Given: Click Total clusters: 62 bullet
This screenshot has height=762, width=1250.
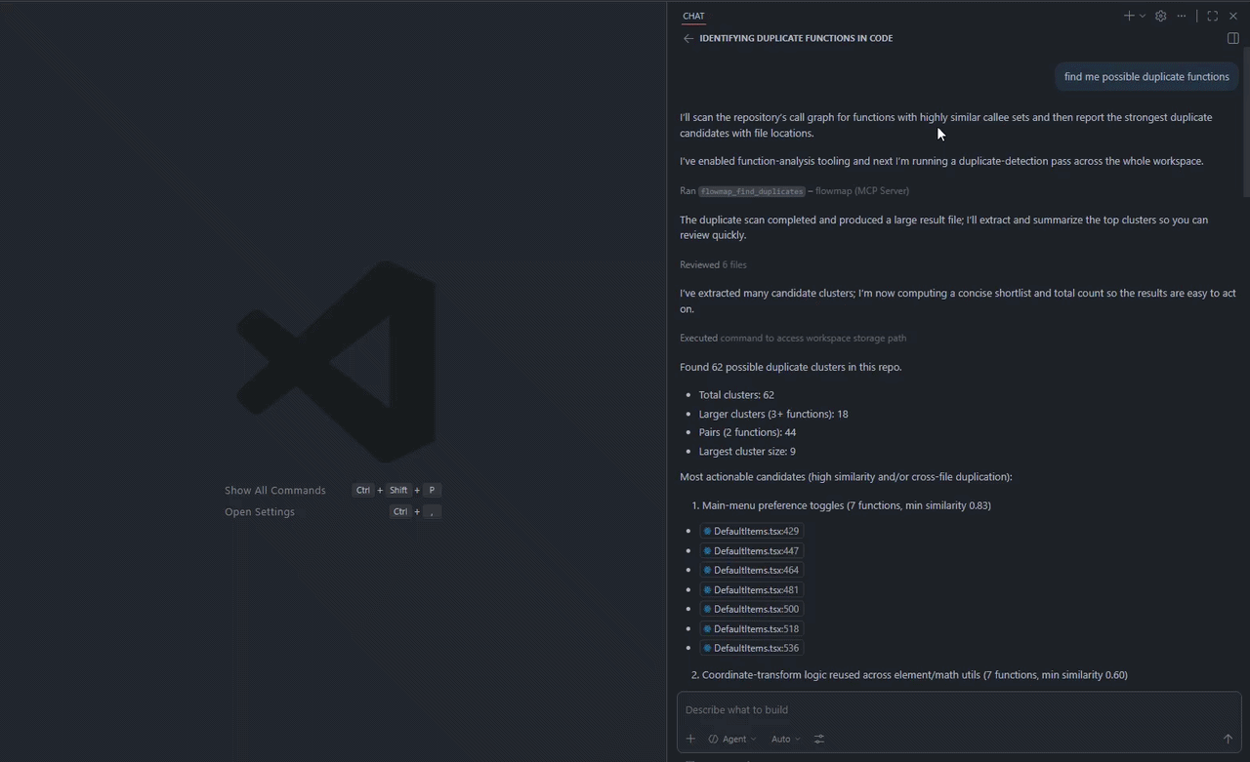Looking at the screenshot, I should click(x=736, y=395).
